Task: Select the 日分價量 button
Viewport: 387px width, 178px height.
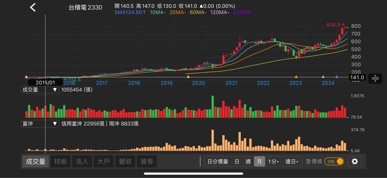Action: 218,161
